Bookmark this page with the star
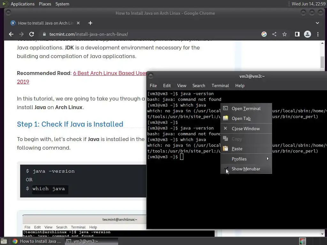 coord(285,34)
